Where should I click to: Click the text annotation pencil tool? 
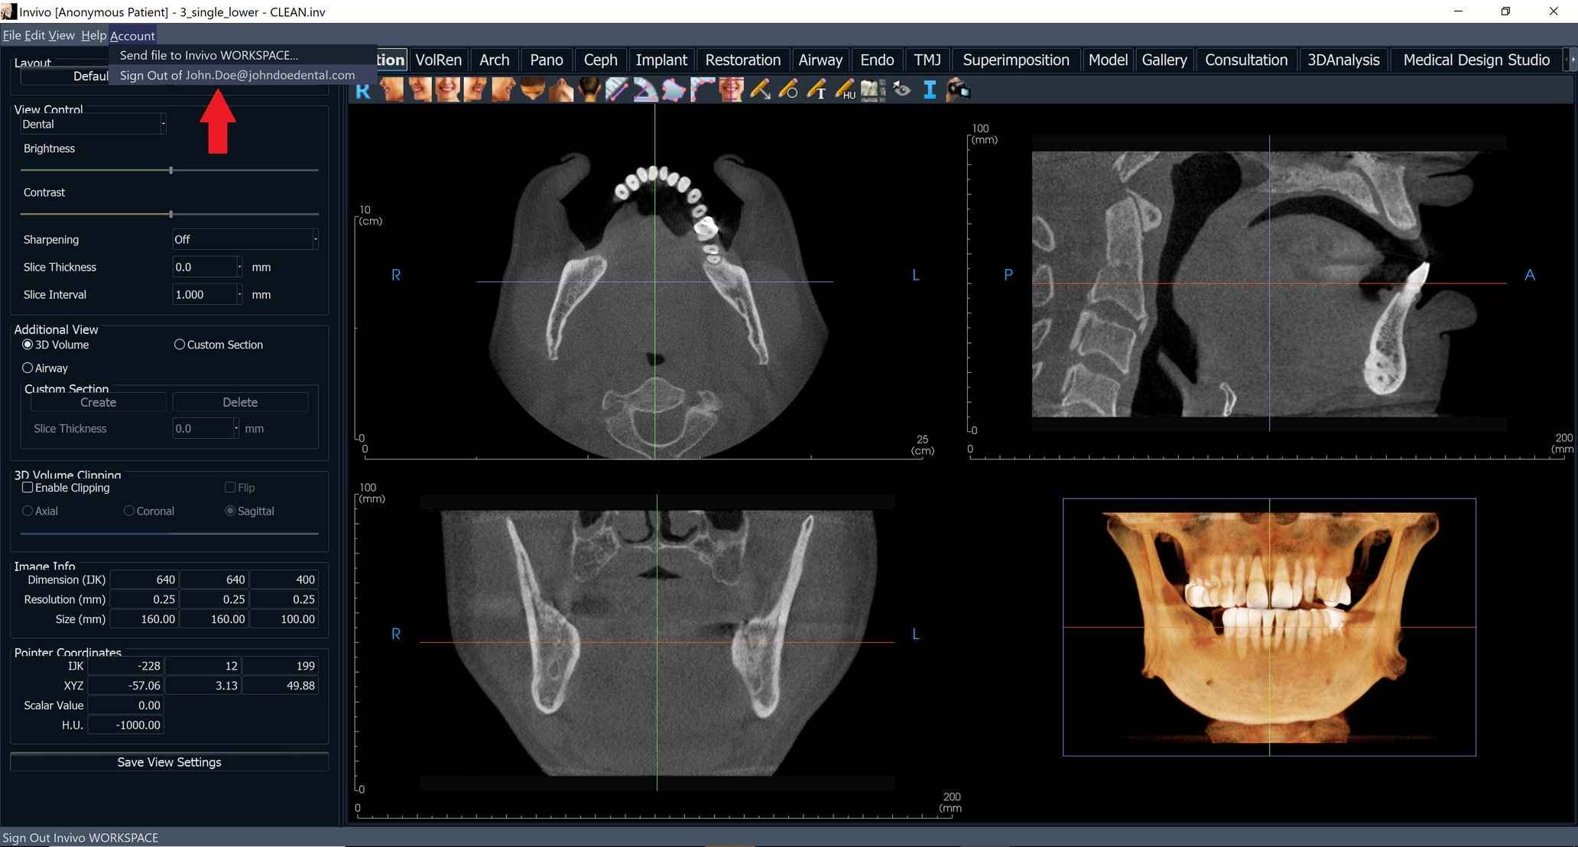816,90
